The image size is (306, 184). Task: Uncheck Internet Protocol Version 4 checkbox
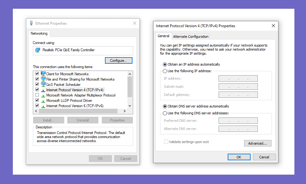coord(37,90)
